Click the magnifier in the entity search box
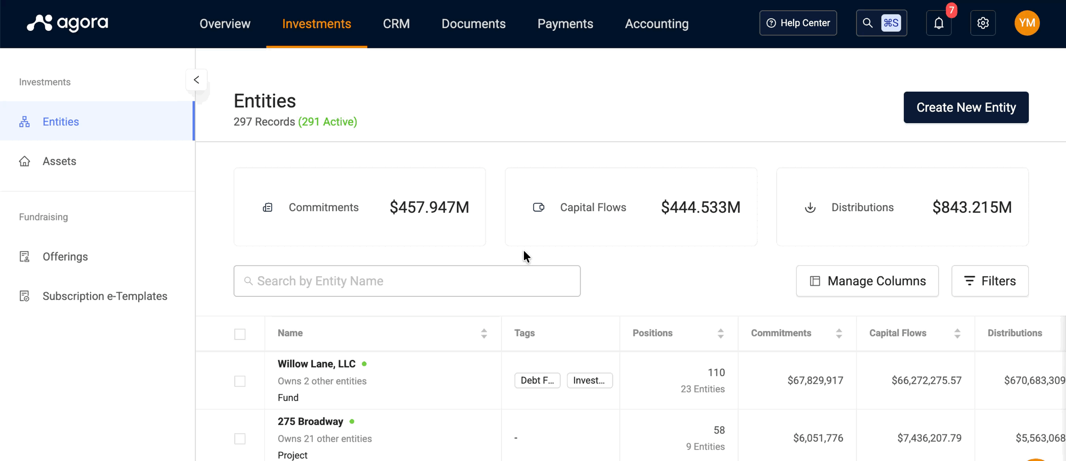The image size is (1066, 461). point(248,281)
